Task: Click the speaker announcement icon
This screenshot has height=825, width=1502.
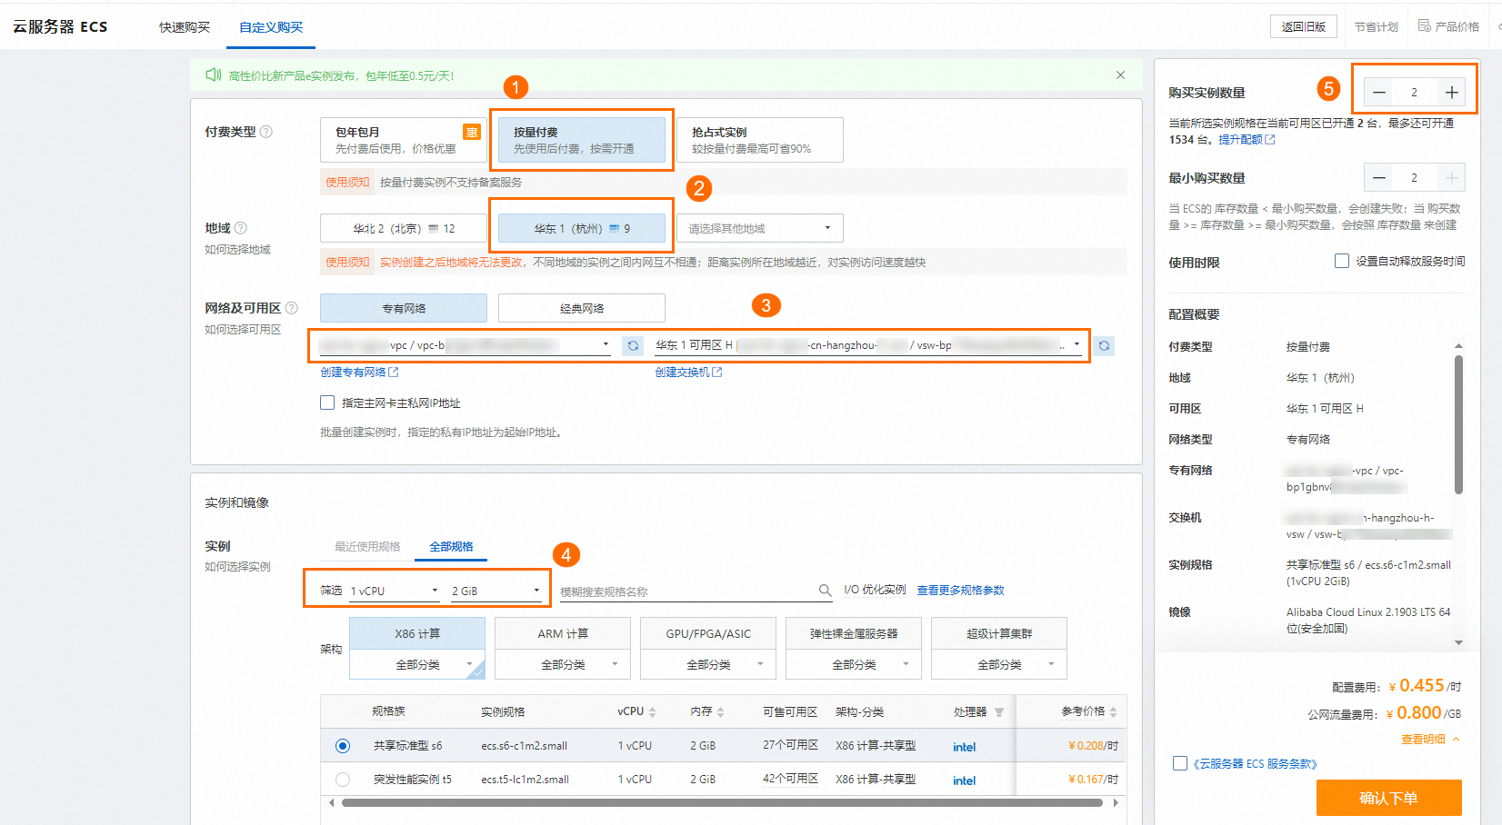Action: 214,75
